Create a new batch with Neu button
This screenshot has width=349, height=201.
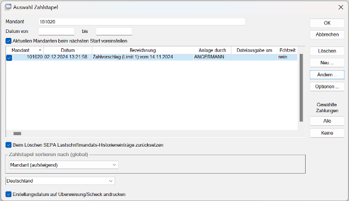point(327,63)
